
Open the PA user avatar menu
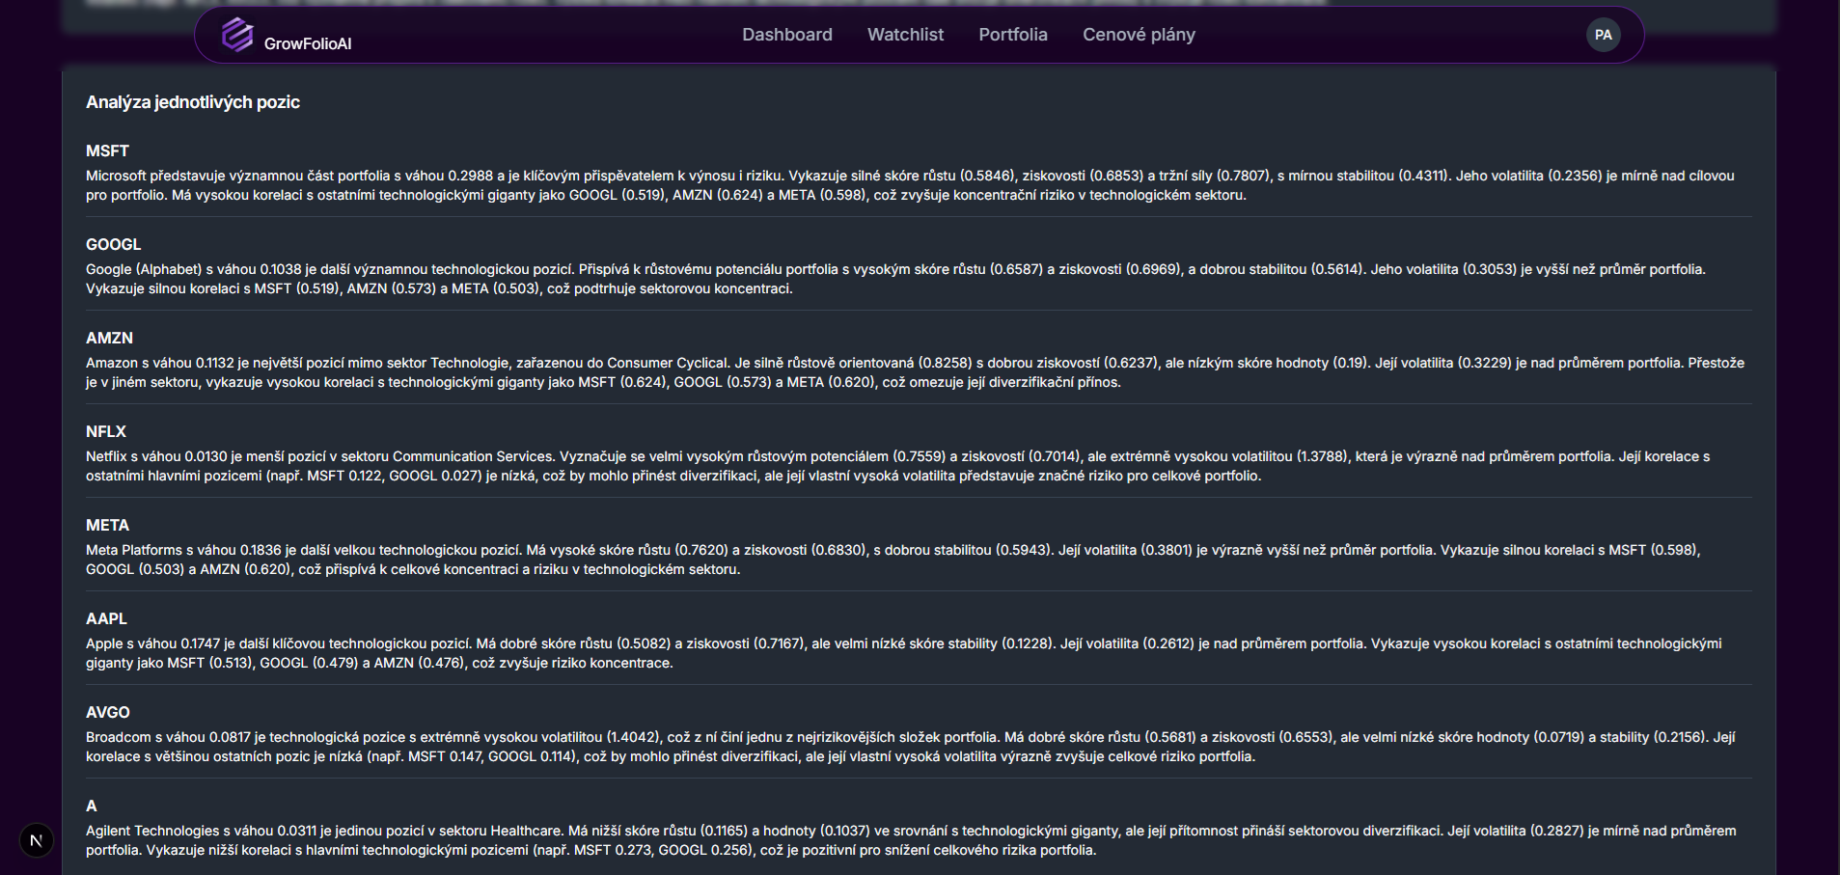1603,35
